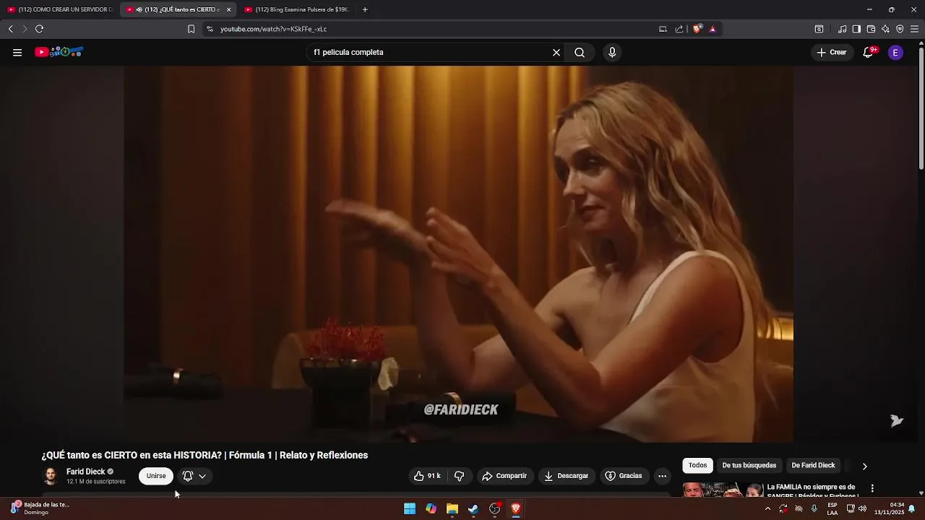View site information icon in address bar

(x=210, y=29)
